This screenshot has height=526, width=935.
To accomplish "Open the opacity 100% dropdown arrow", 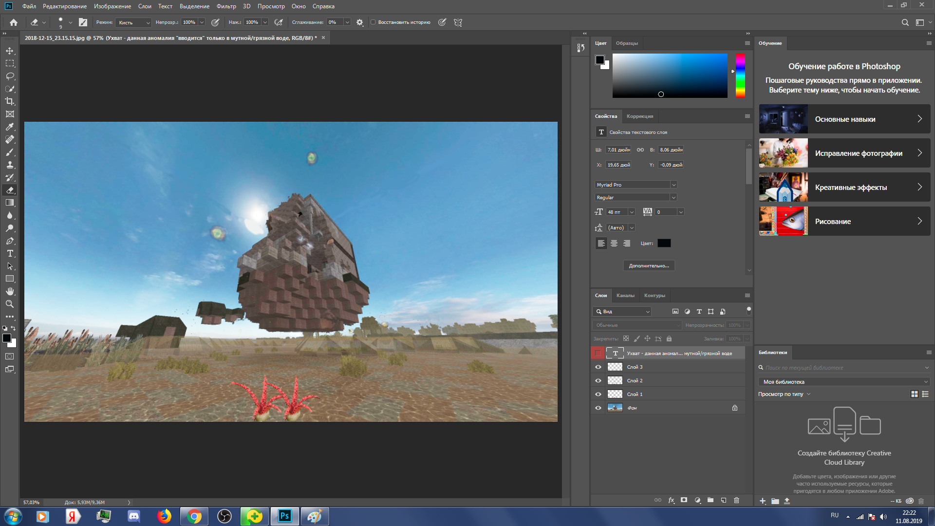I will tap(202, 22).
